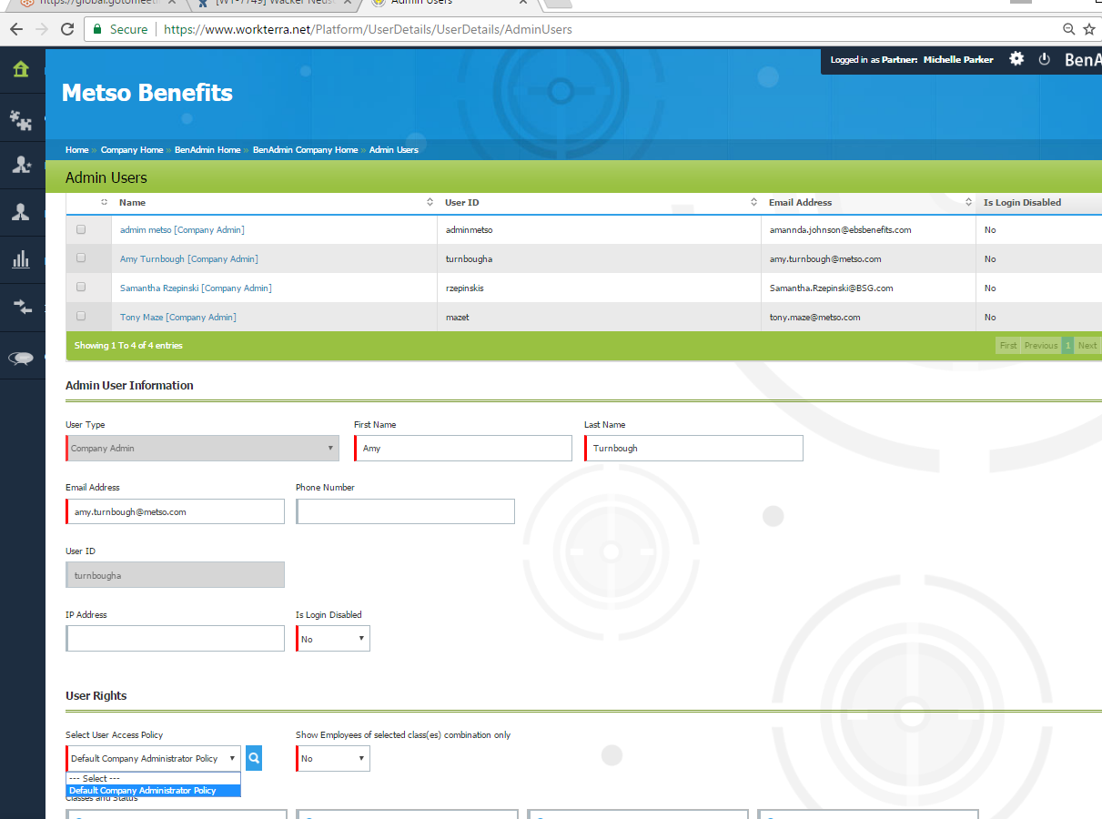
Task: Go to BenAdmin Company Home in breadcrumb
Action: [305, 150]
